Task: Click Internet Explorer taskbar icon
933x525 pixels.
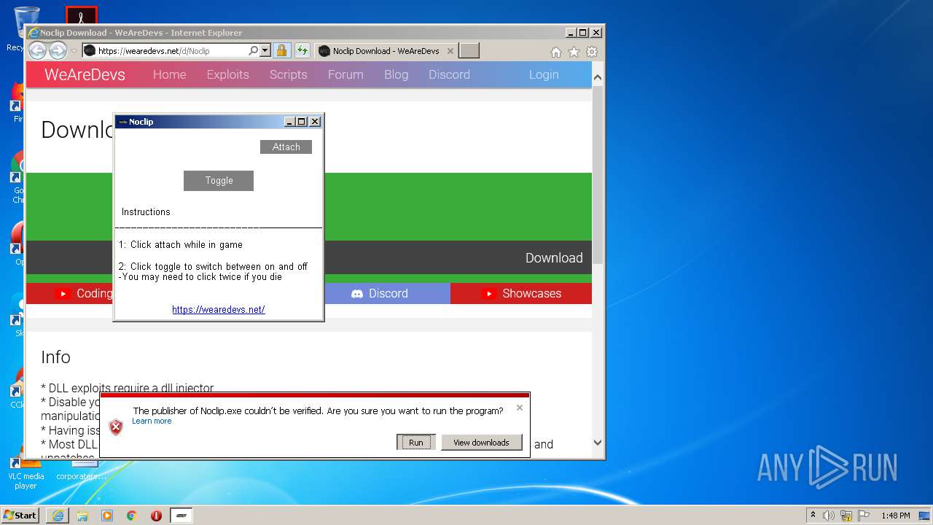Action: coord(58,516)
